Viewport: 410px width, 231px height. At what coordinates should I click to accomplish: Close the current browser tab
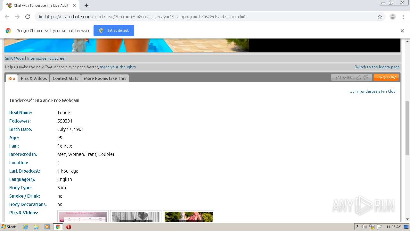[x=74, y=5]
